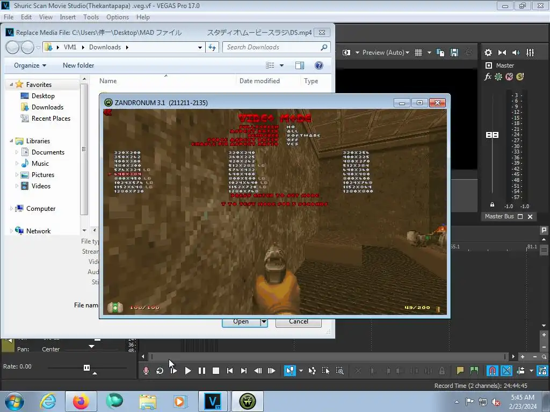
Task: Open change view dropdown in dialog
Action: click(x=281, y=65)
